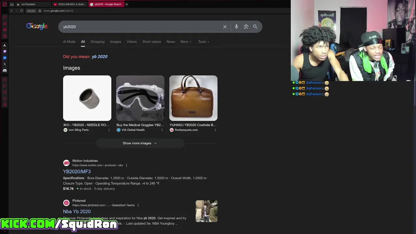Screen dimensions: 416x234
Task: Reload the page with the refresh icon
Action: pyautogui.click(x=21, y=11)
